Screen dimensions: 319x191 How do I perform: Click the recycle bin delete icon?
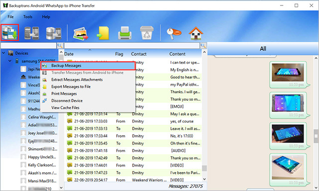pos(147,33)
